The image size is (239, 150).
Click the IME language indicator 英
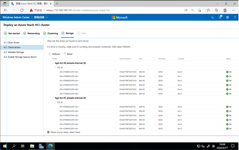point(213,146)
